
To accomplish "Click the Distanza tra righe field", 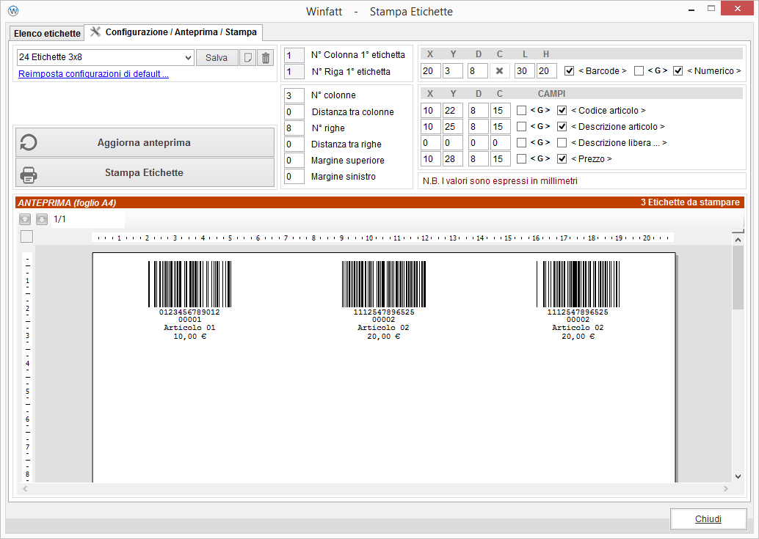I will (x=294, y=144).
